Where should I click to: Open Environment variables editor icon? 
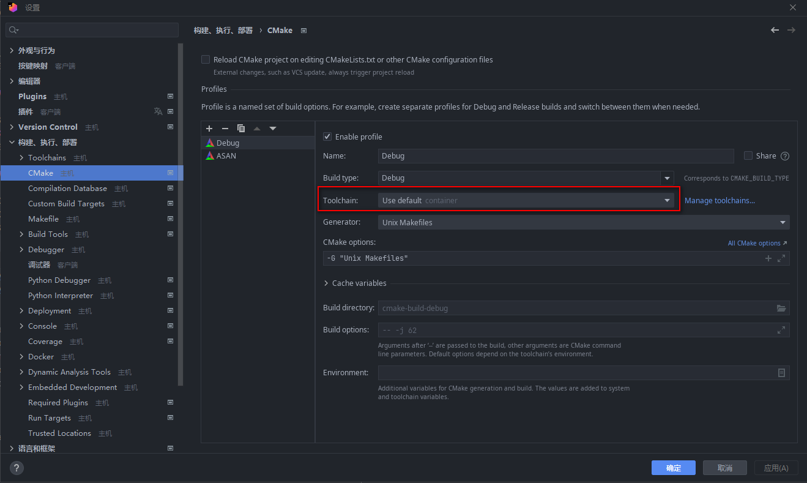(x=781, y=373)
